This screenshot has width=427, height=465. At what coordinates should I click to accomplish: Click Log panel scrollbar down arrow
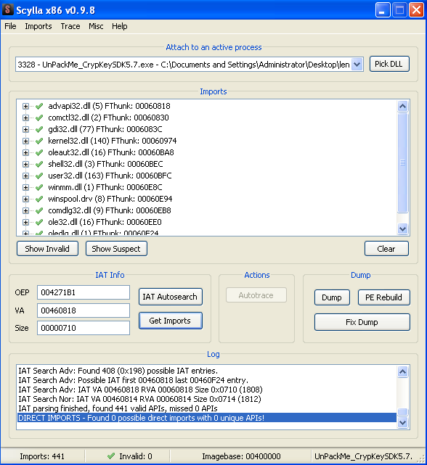[x=402, y=422]
